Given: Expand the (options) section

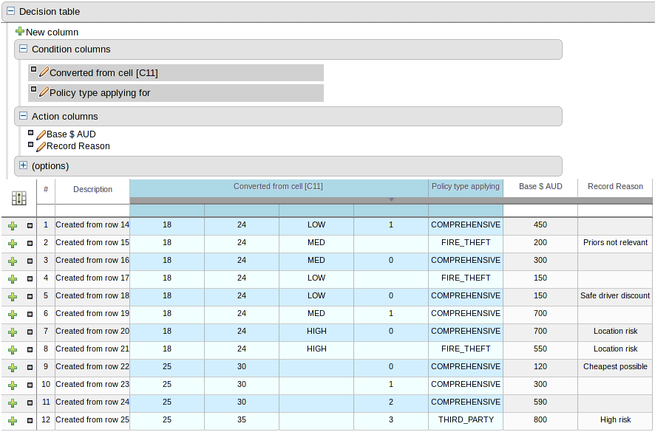Looking at the screenshot, I should coord(23,166).
